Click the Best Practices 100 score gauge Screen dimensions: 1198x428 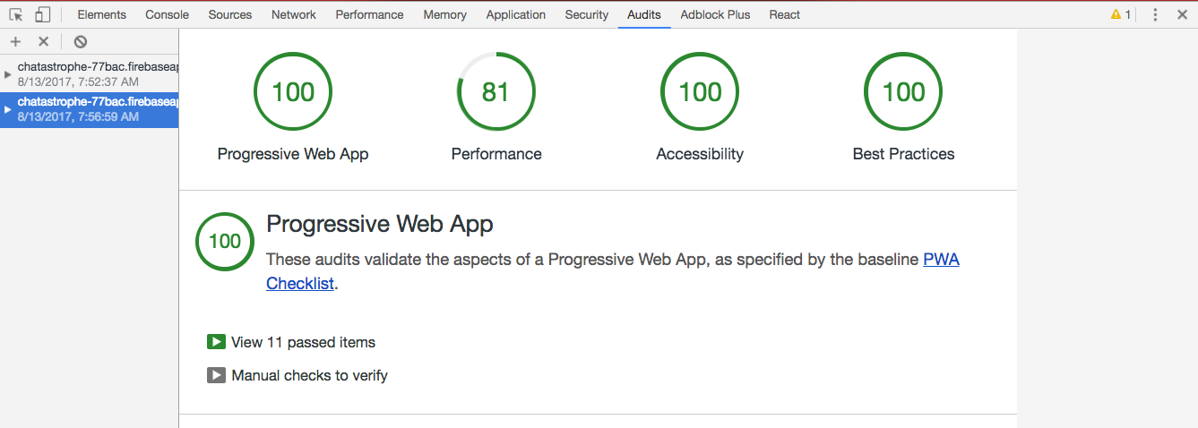pos(903,91)
